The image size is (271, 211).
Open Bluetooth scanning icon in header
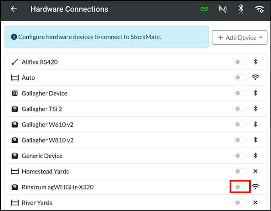[x=241, y=9]
